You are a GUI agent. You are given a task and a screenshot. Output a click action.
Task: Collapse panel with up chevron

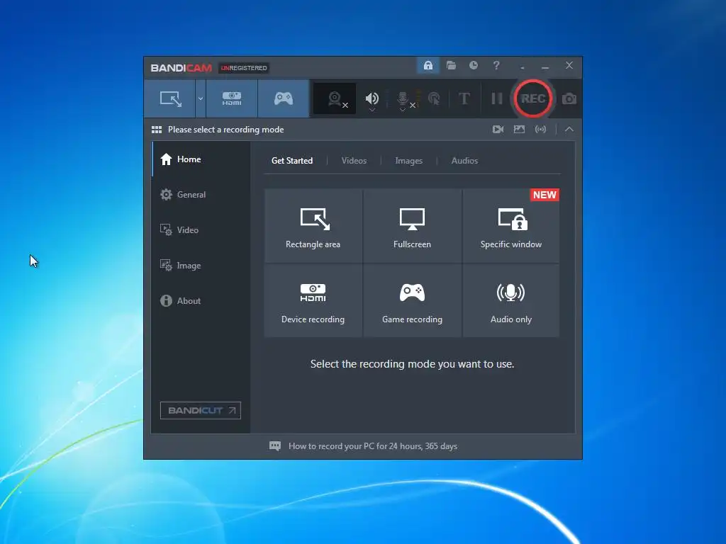point(569,130)
